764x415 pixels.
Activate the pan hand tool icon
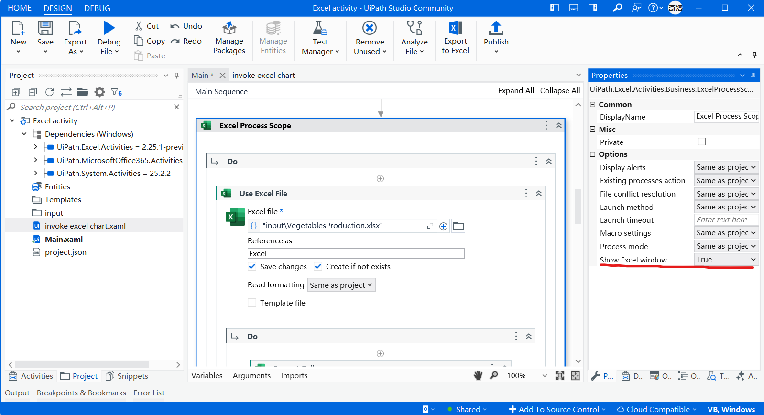coord(478,376)
